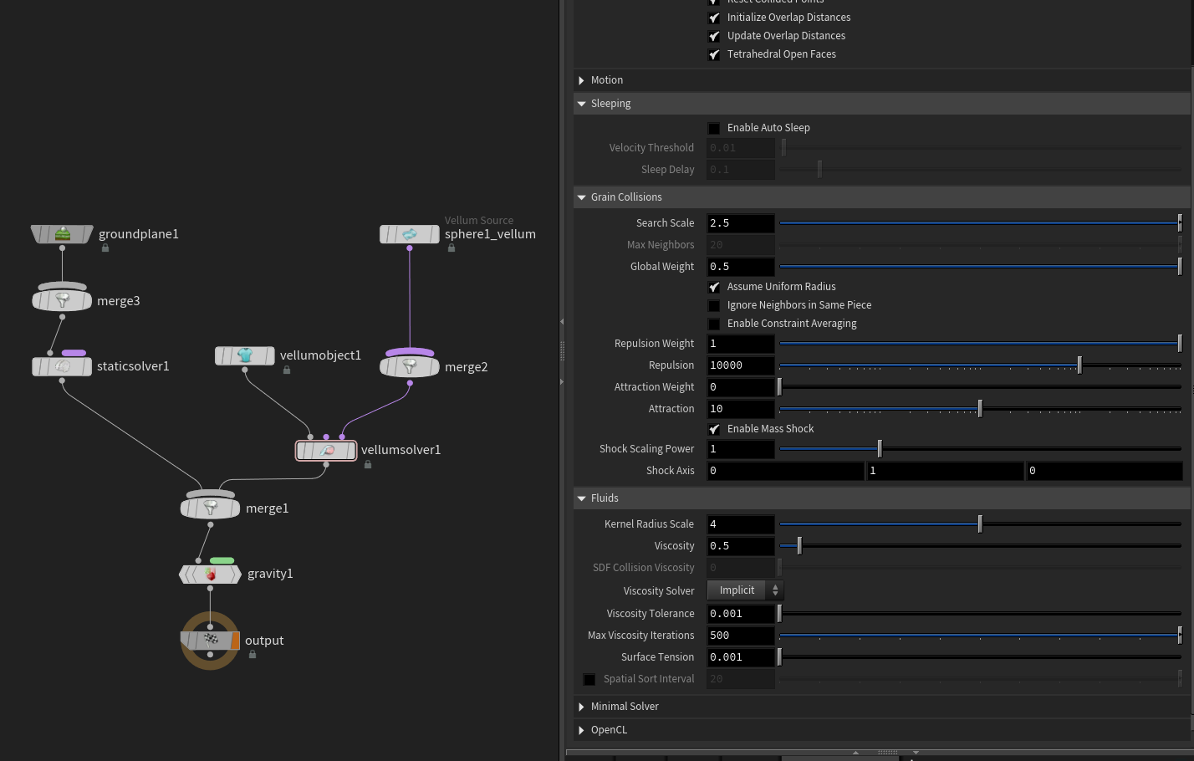The width and height of the screenshot is (1194, 761).
Task: Click the lock icon under groundplane1
Action: tap(105, 248)
